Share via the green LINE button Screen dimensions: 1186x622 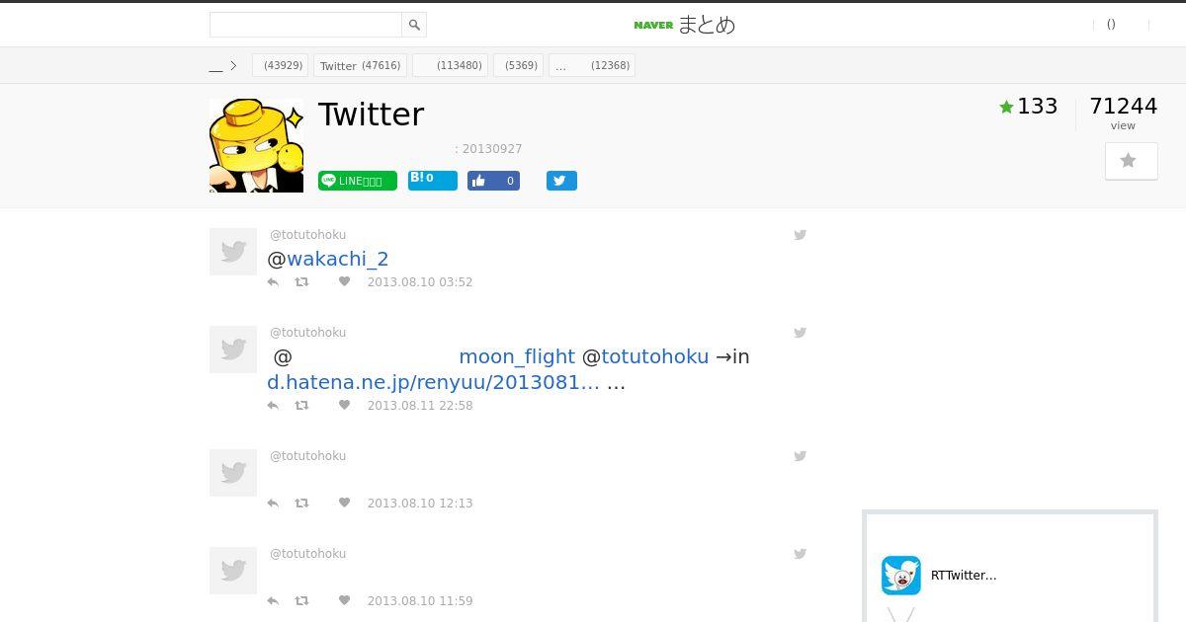[358, 181]
